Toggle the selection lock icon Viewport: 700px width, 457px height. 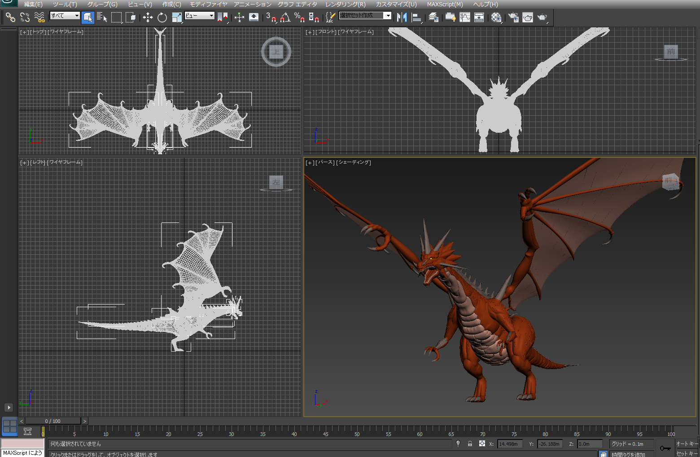click(470, 444)
